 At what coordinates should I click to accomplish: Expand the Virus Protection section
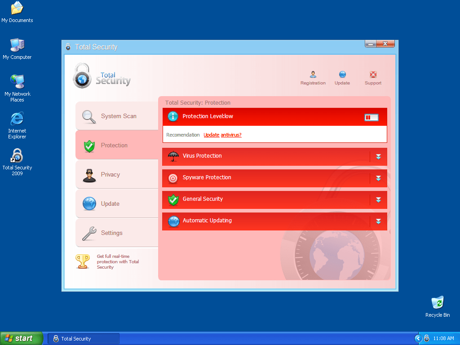378,157
